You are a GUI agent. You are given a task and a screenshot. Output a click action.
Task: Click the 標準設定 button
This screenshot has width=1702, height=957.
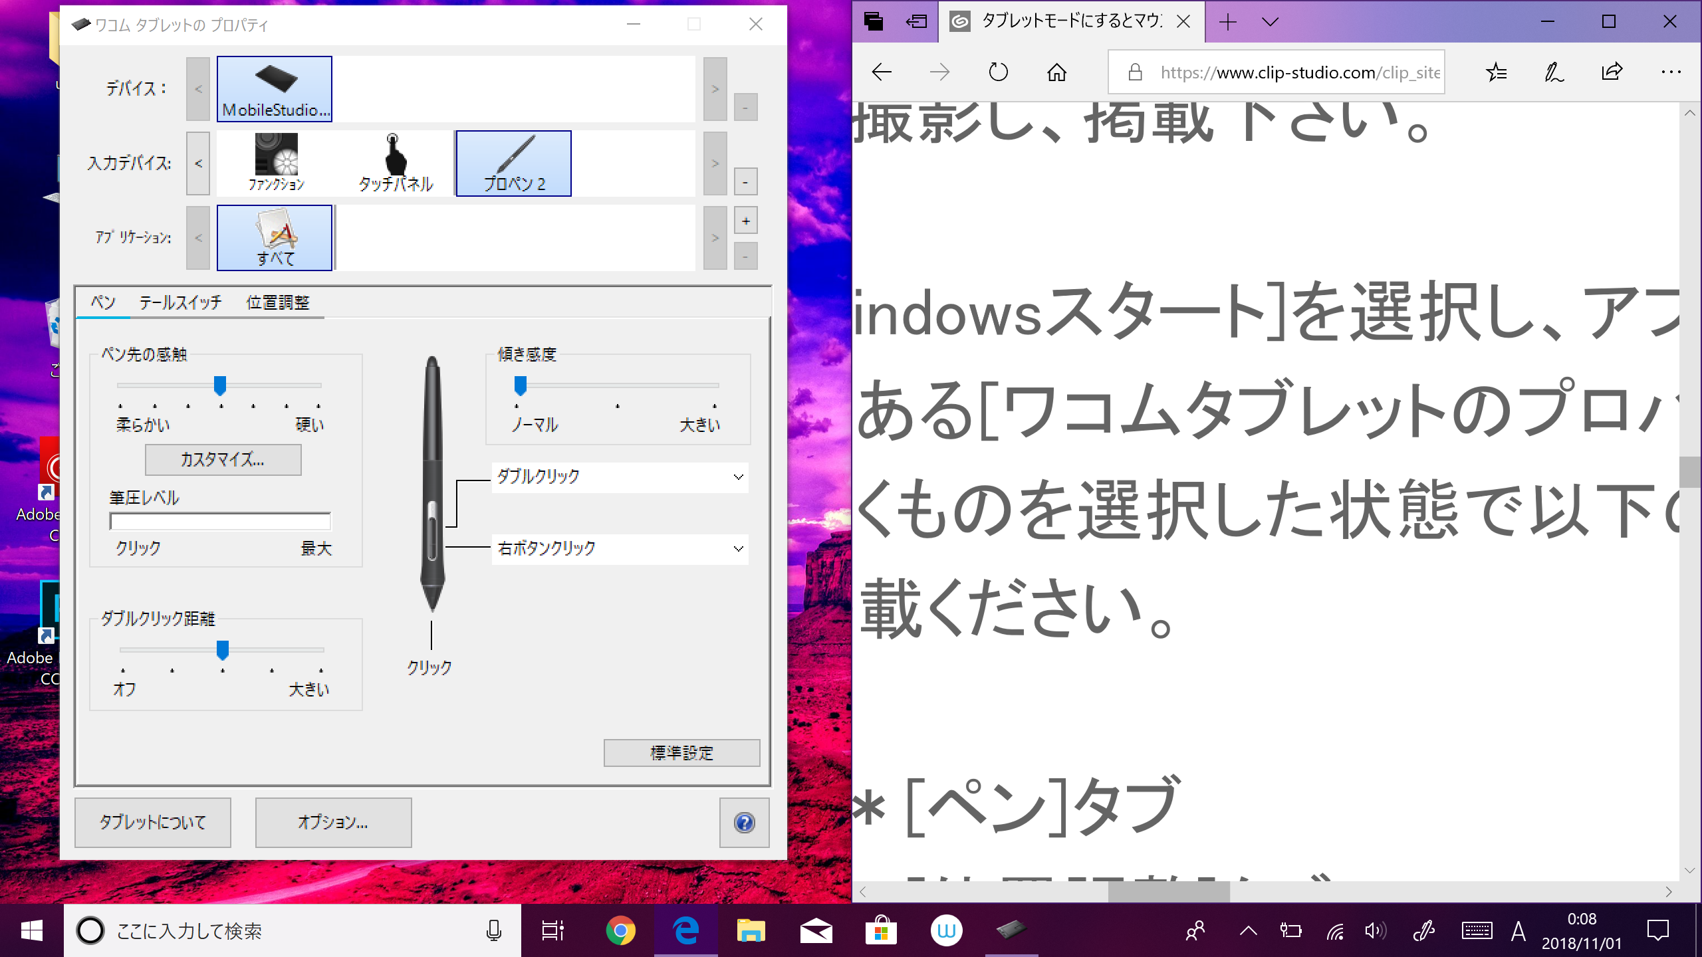[x=681, y=753]
